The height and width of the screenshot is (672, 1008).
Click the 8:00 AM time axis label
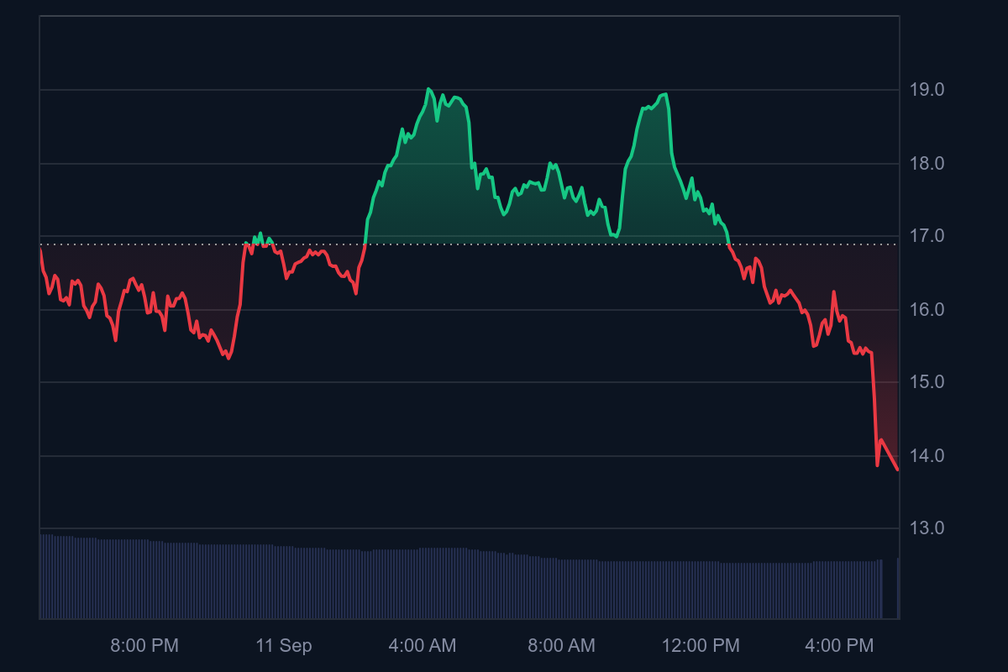point(561,646)
